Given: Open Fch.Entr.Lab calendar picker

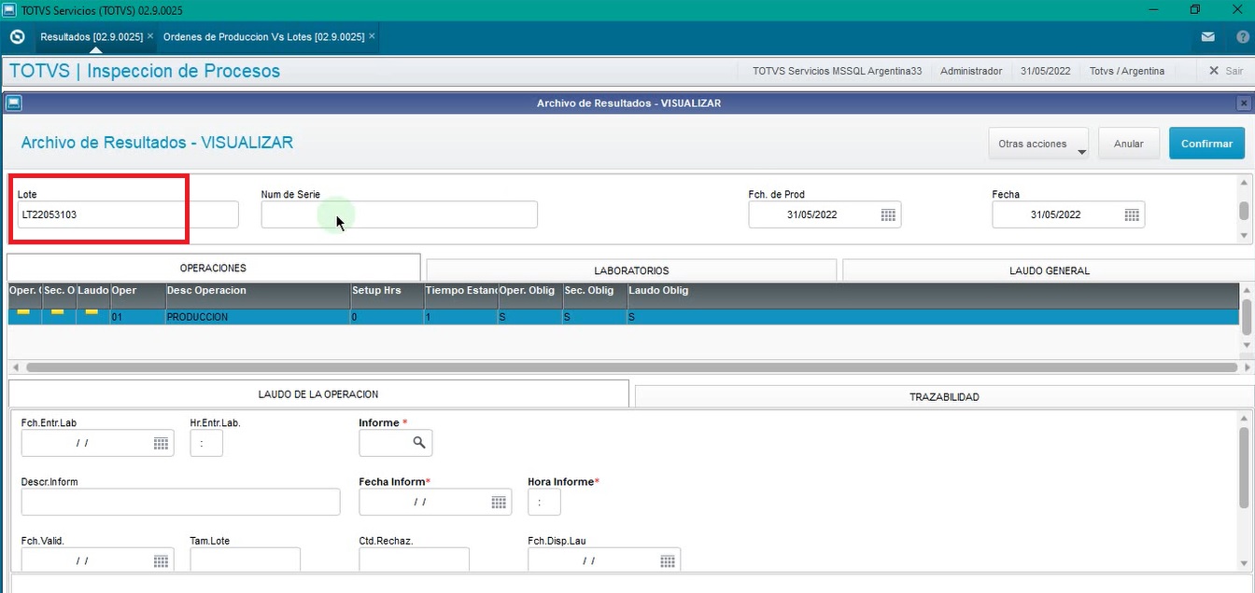Looking at the screenshot, I should click(161, 443).
